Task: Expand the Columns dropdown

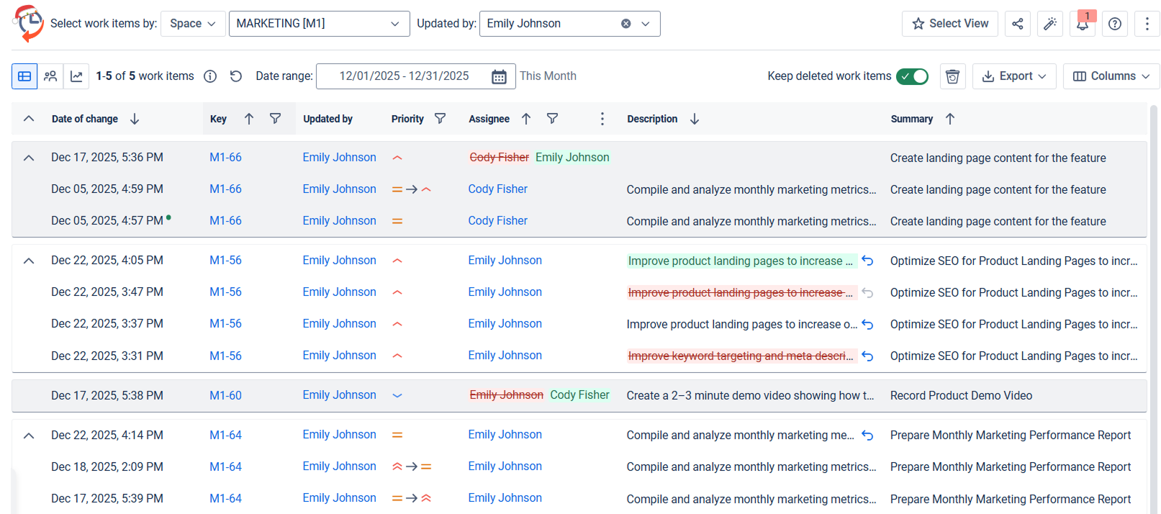Action: click(x=1111, y=76)
